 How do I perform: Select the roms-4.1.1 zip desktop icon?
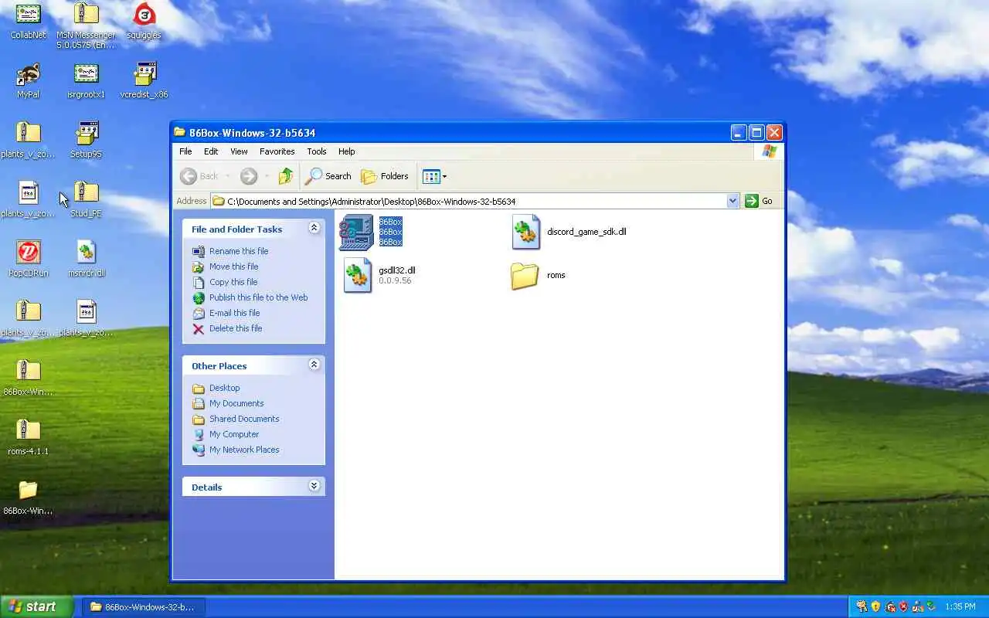pos(29,437)
